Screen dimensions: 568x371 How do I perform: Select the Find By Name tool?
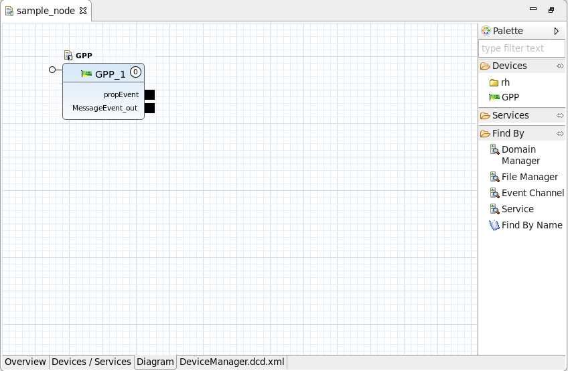[x=531, y=225]
